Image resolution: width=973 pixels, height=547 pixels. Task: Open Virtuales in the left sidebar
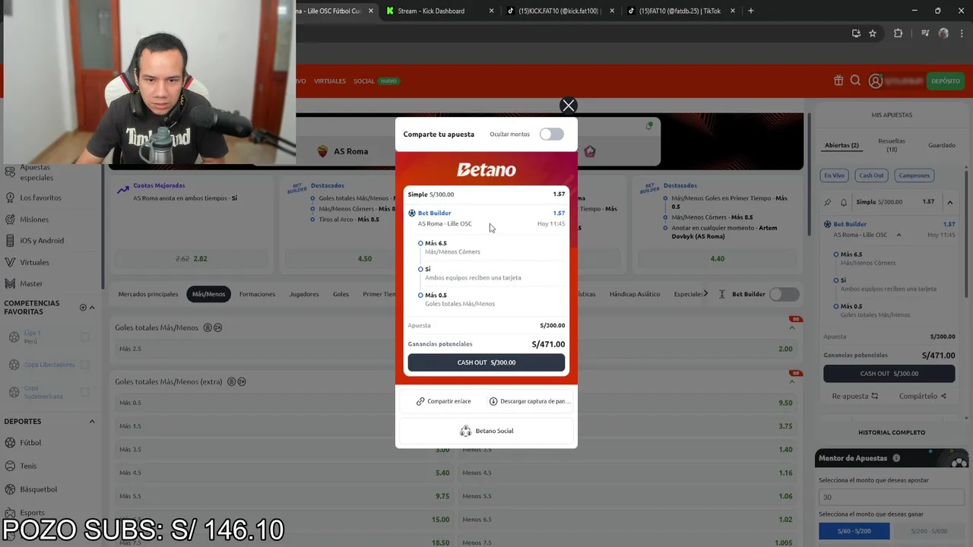point(34,262)
